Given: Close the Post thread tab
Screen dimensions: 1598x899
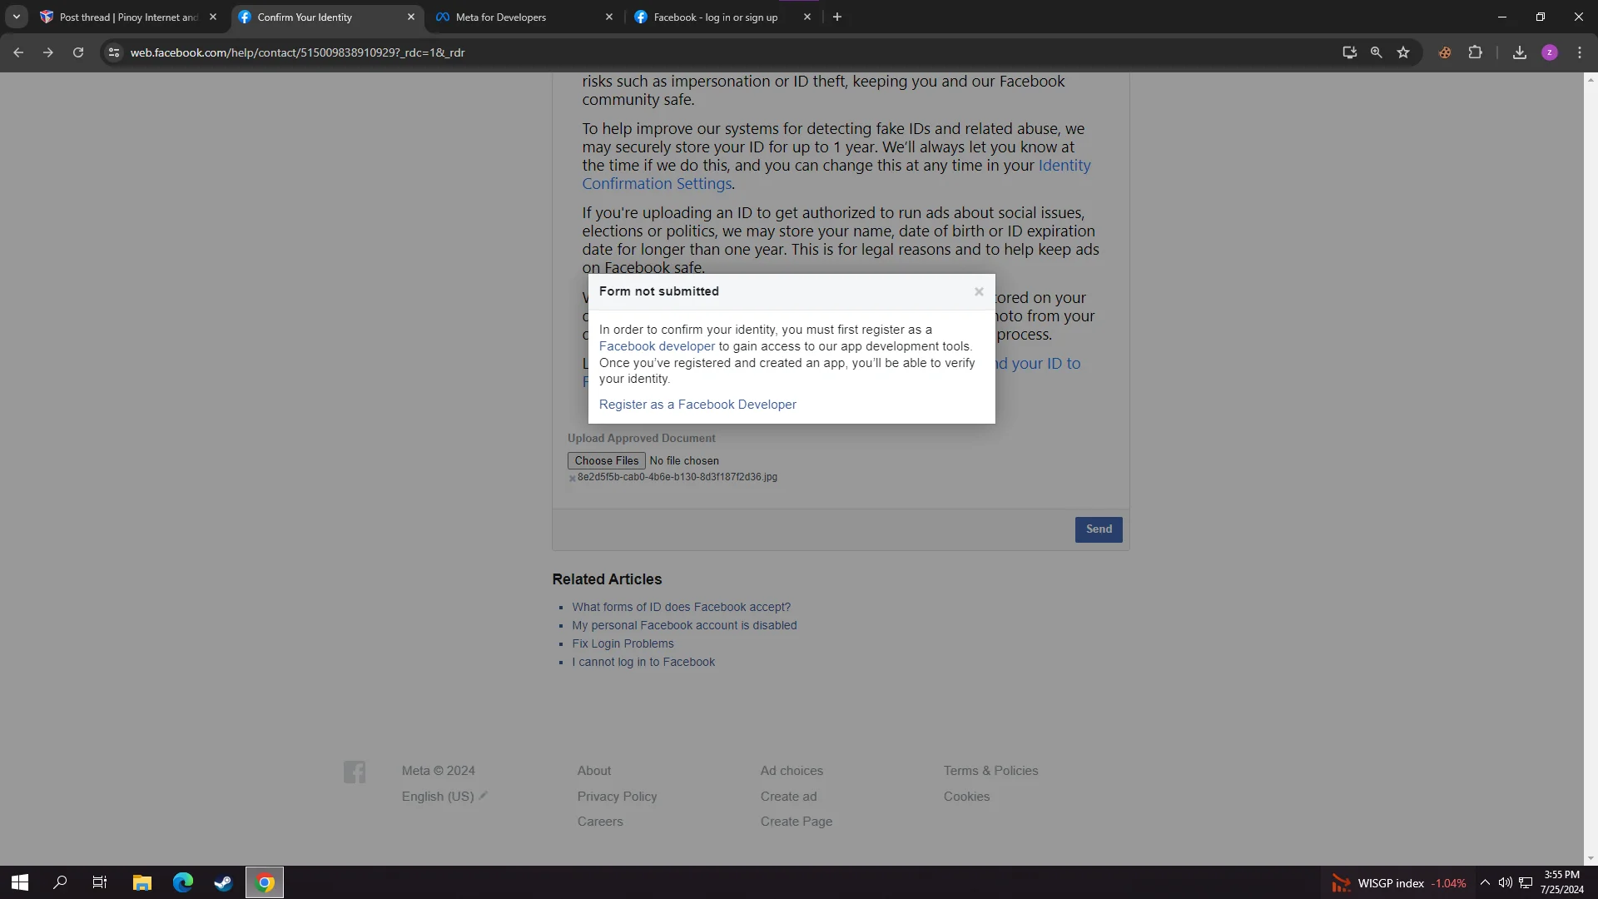Looking at the screenshot, I should tap(212, 17).
